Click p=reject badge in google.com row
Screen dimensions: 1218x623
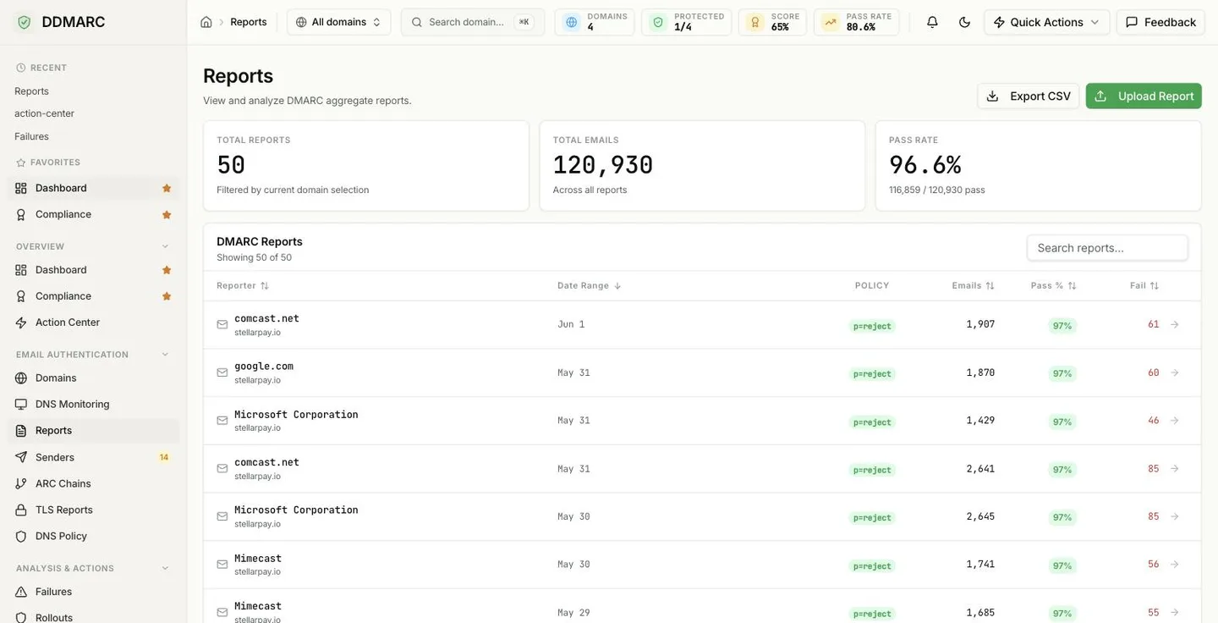click(872, 374)
